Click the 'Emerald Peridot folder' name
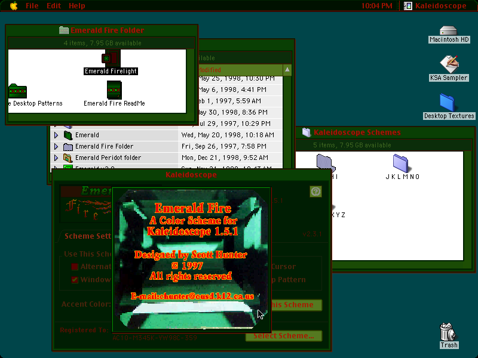 click(x=108, y=158)
